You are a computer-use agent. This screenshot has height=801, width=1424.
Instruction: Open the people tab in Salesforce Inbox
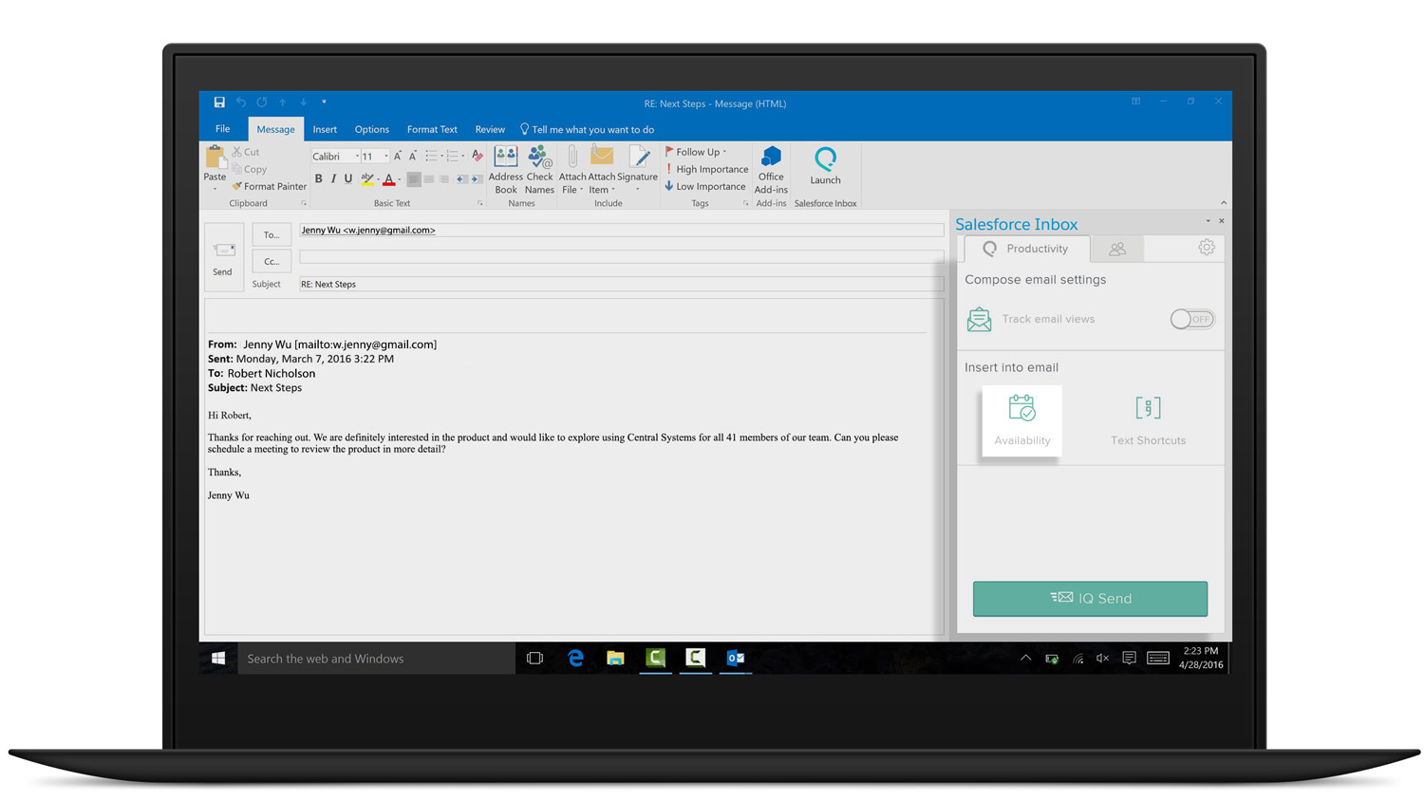tap(1117, 249)
